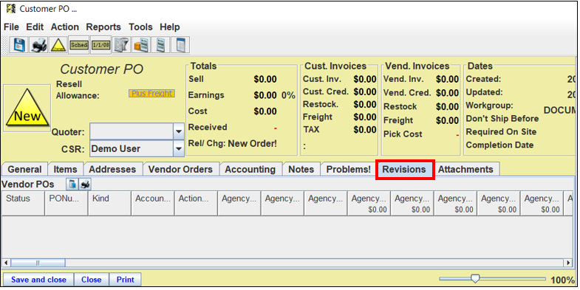580x290 pixels.
Task: Click the large yellow New status triangle
Action: (27, 108)
